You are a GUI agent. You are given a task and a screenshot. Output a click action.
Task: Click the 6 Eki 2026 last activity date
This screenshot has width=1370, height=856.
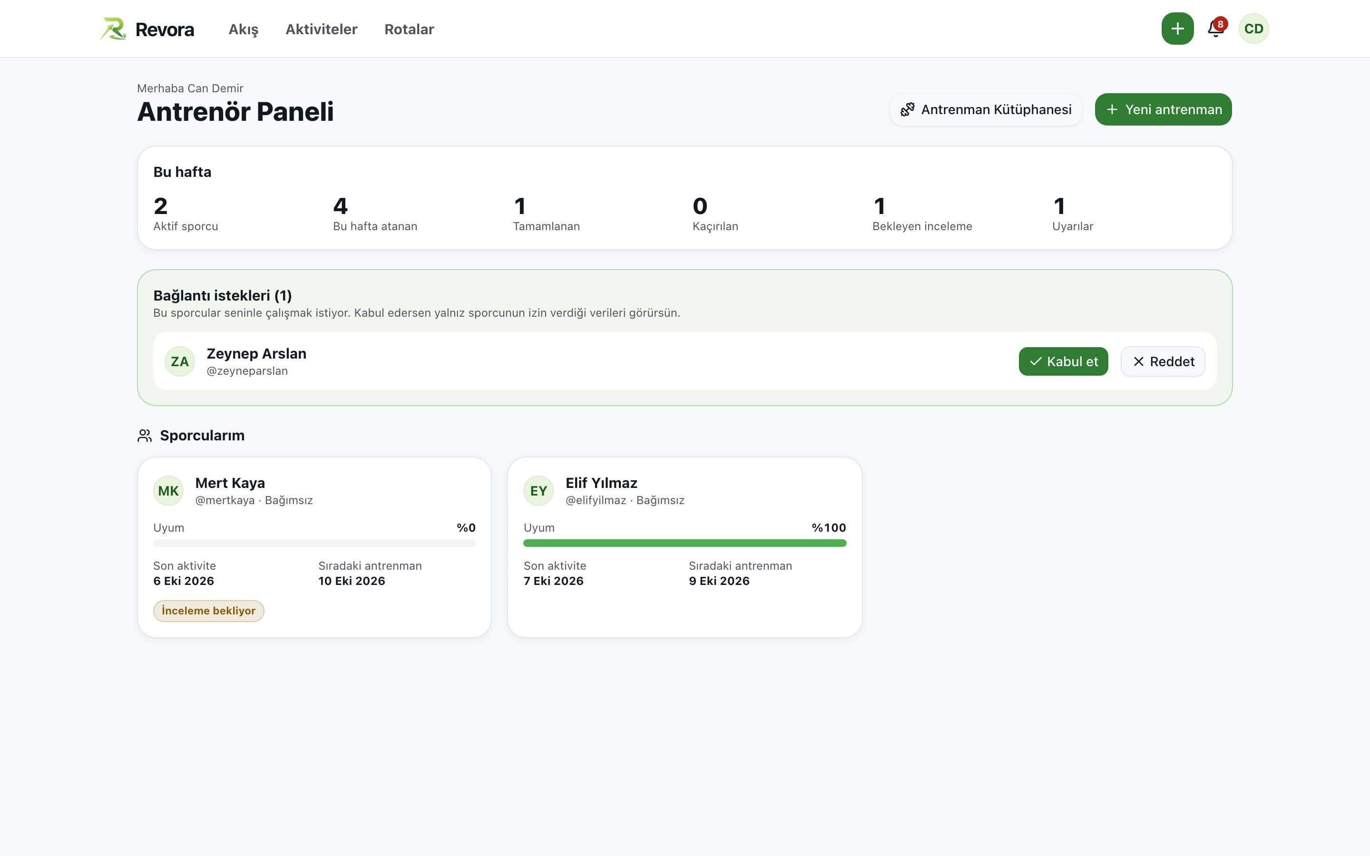coord(184,581)
